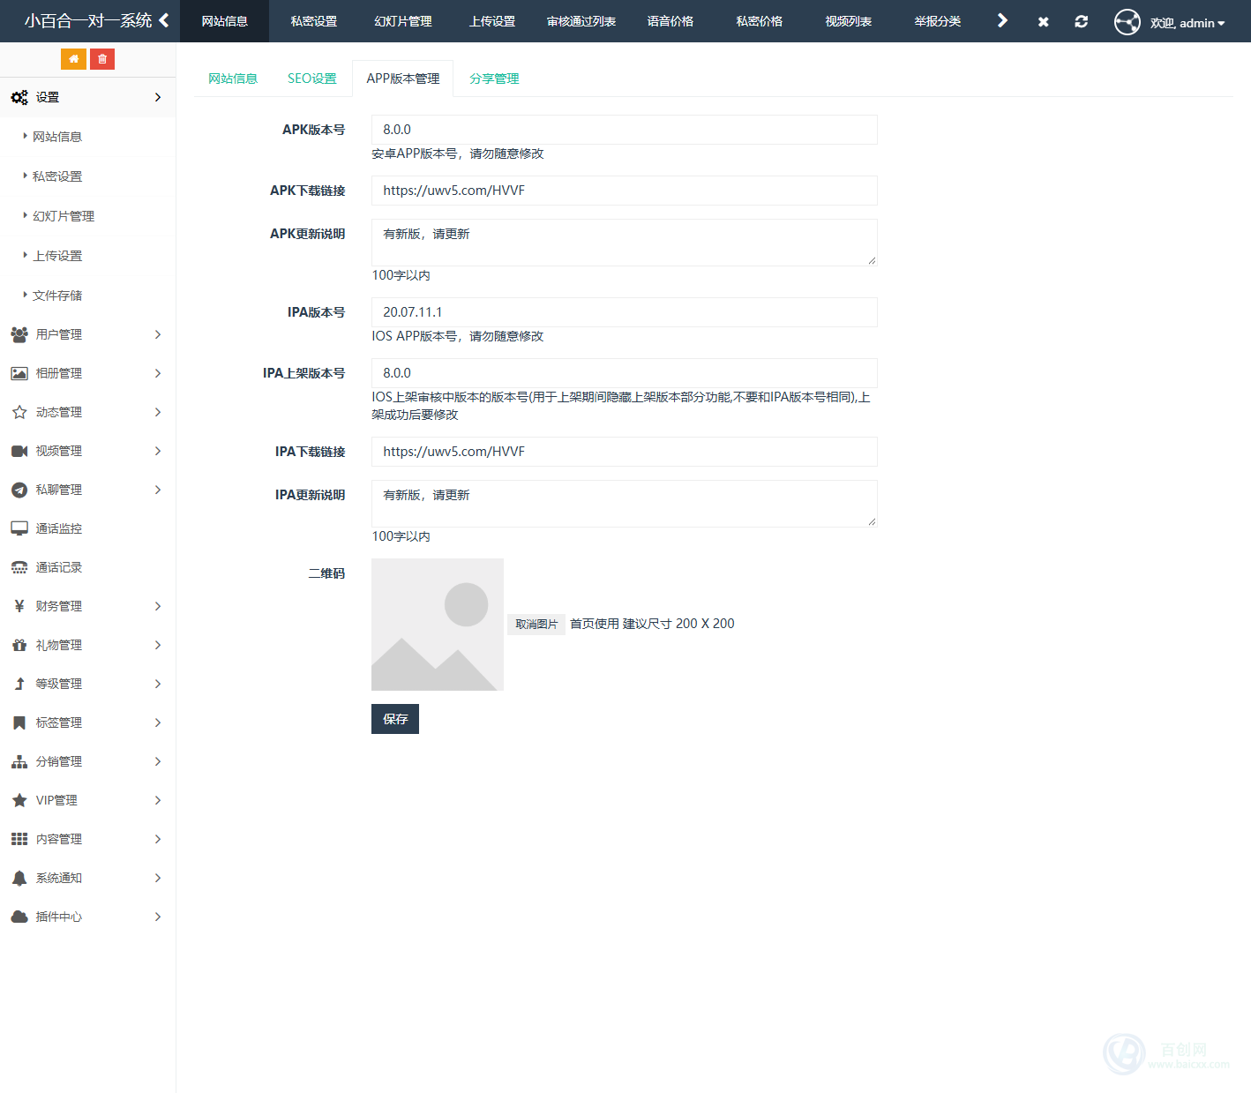1251x1093 pixels.
Task: Click the 分销管理 sitemap icon
Action: click(x=19, y=761)
